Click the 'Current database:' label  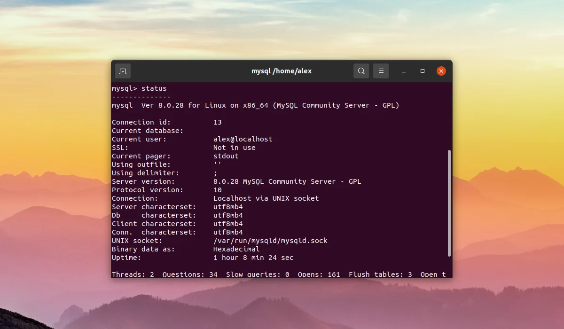pyautogui.click(x=148, y=131)
